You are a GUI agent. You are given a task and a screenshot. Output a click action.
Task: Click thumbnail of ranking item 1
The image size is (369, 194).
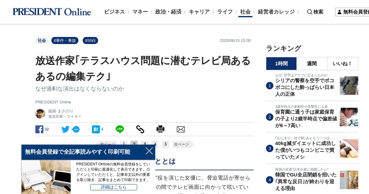[x=349, y=86]
